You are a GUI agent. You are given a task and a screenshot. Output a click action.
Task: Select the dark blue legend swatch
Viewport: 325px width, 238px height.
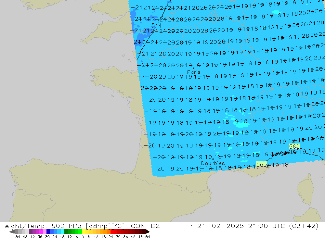tap(48, 232)
